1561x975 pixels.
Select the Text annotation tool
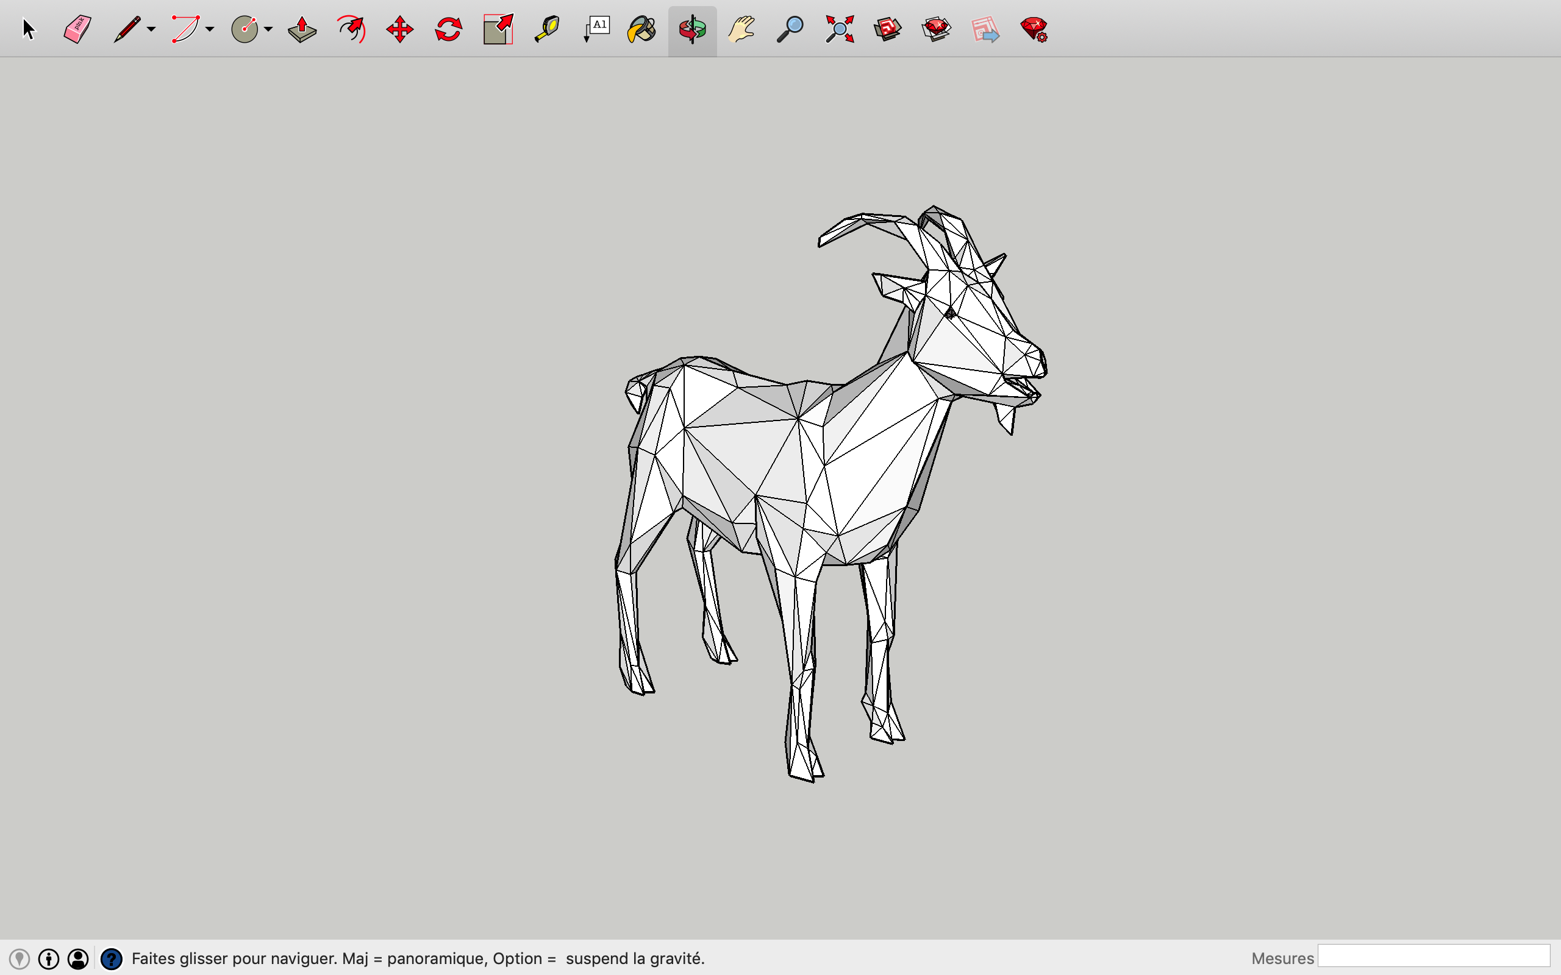(595, 29)
